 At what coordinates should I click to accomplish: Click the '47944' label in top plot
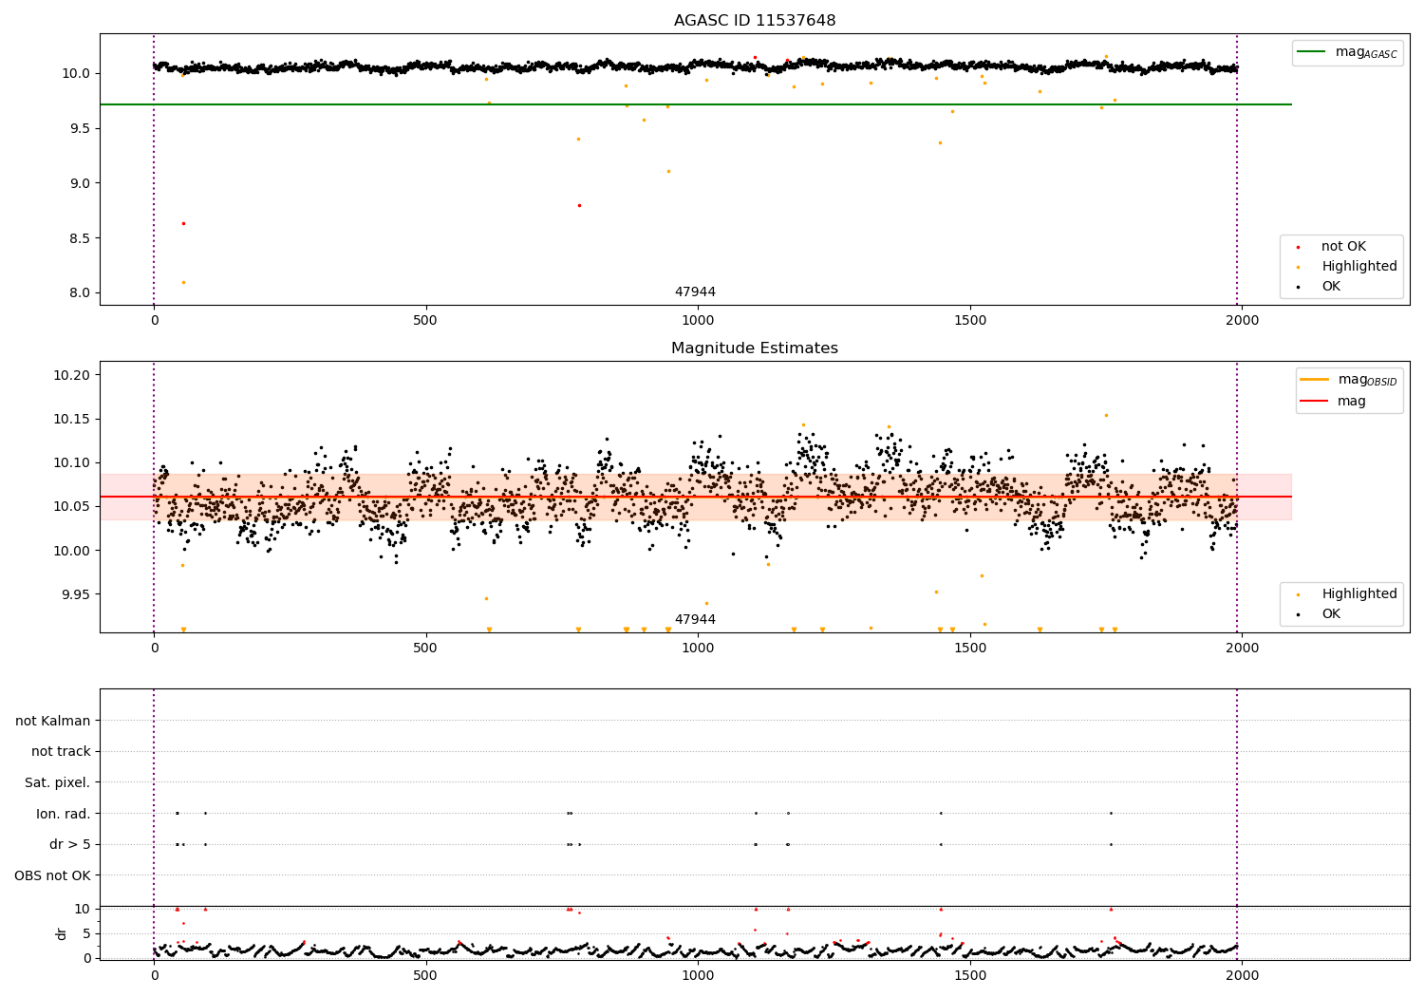[695, 292]
